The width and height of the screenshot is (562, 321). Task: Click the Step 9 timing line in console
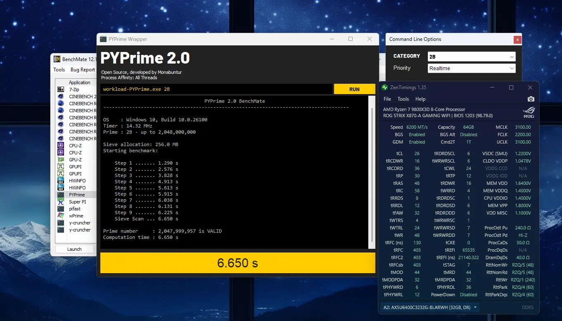pos(147,212)
